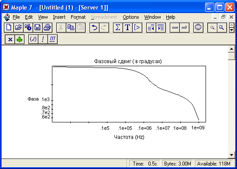Save the worksheet using floppy disk icon
This screenshot has height=169, width=237.
point(38,27)
